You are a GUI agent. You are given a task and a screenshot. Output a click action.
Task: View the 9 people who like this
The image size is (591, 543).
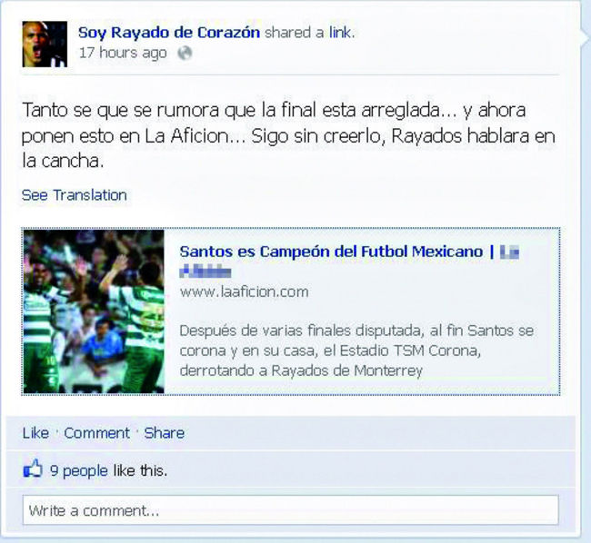point(79,470)
